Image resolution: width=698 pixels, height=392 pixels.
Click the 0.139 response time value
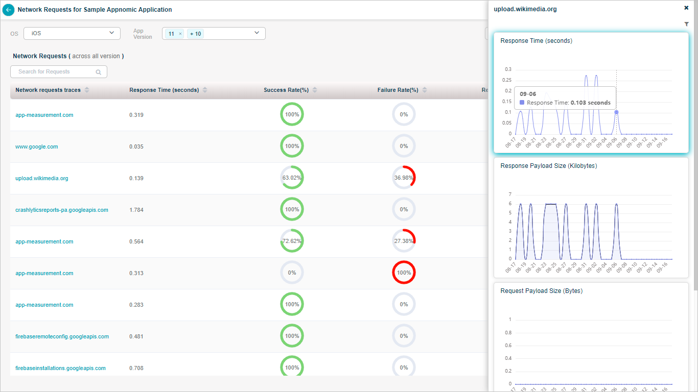136,178
